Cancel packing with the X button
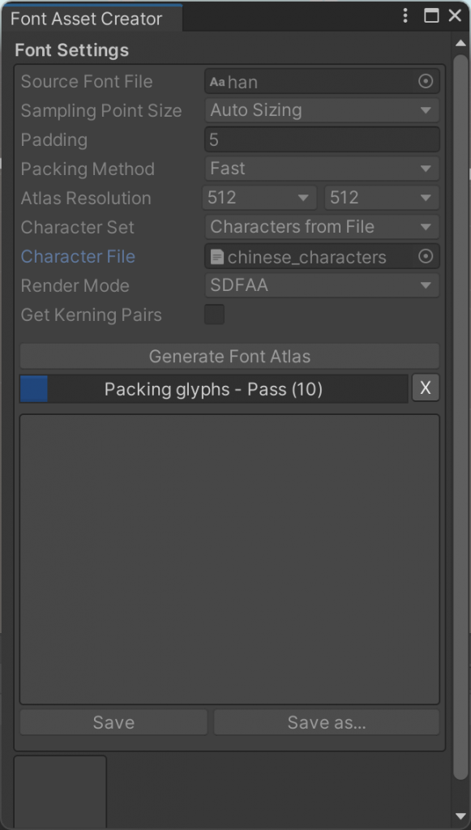This screenshot has width=471, height=830. 426,388
